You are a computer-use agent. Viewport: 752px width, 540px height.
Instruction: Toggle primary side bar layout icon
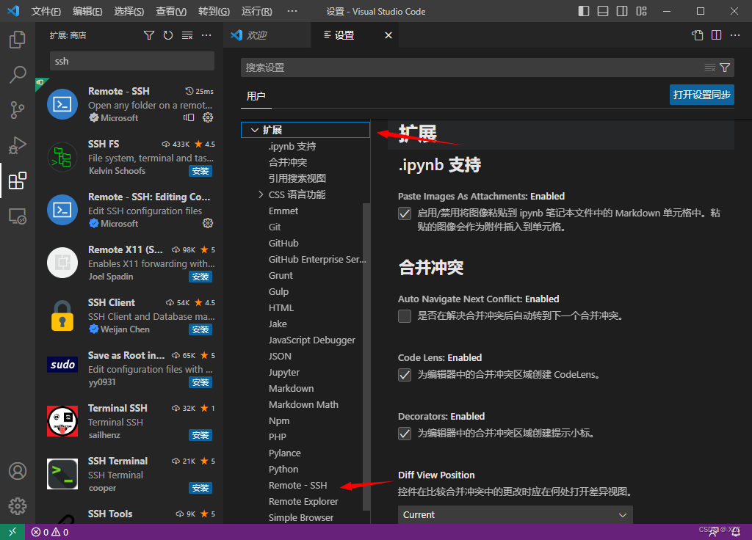[x=584, y=11]
